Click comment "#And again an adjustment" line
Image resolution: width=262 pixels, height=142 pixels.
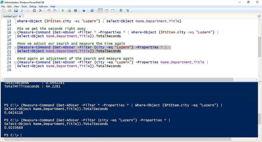pos(75,59)
